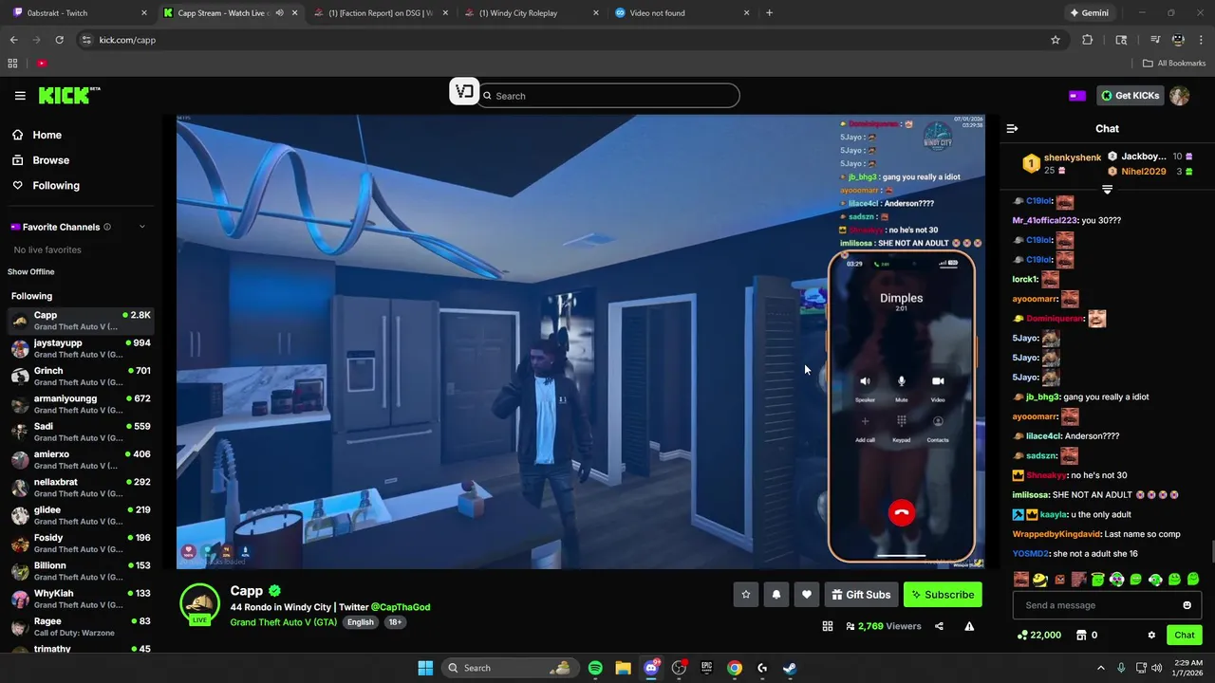The width and height of the screenshot is (1215, 683).
Task: Click the report warning triangle icon
Action: tap(969, 626)
